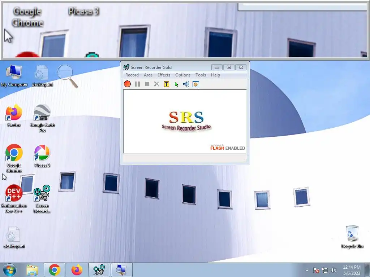Select the Google Chrome desktop shortcut
The width and height of the screenshot is (370, 277).
14,158
